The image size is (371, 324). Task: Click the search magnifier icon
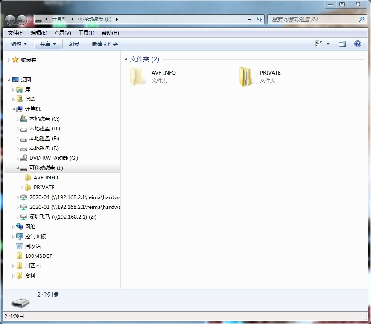[362, 19]
